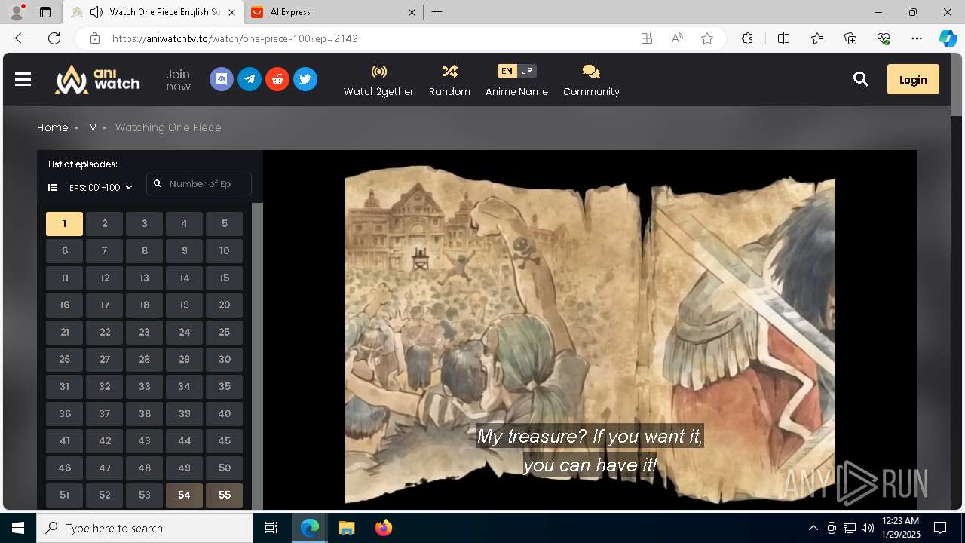Screen dimensions: 965x543
Task: Close the AliExpress tab
Action: 412,12
